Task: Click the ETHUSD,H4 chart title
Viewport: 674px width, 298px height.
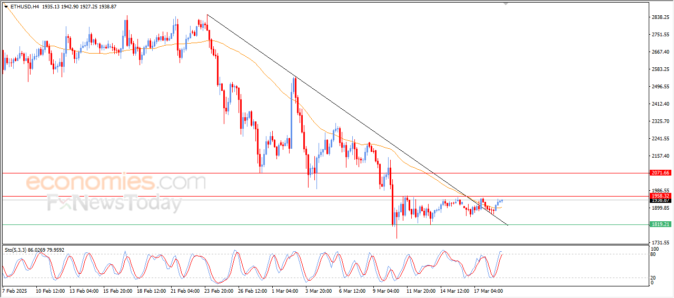Action: 24,7
